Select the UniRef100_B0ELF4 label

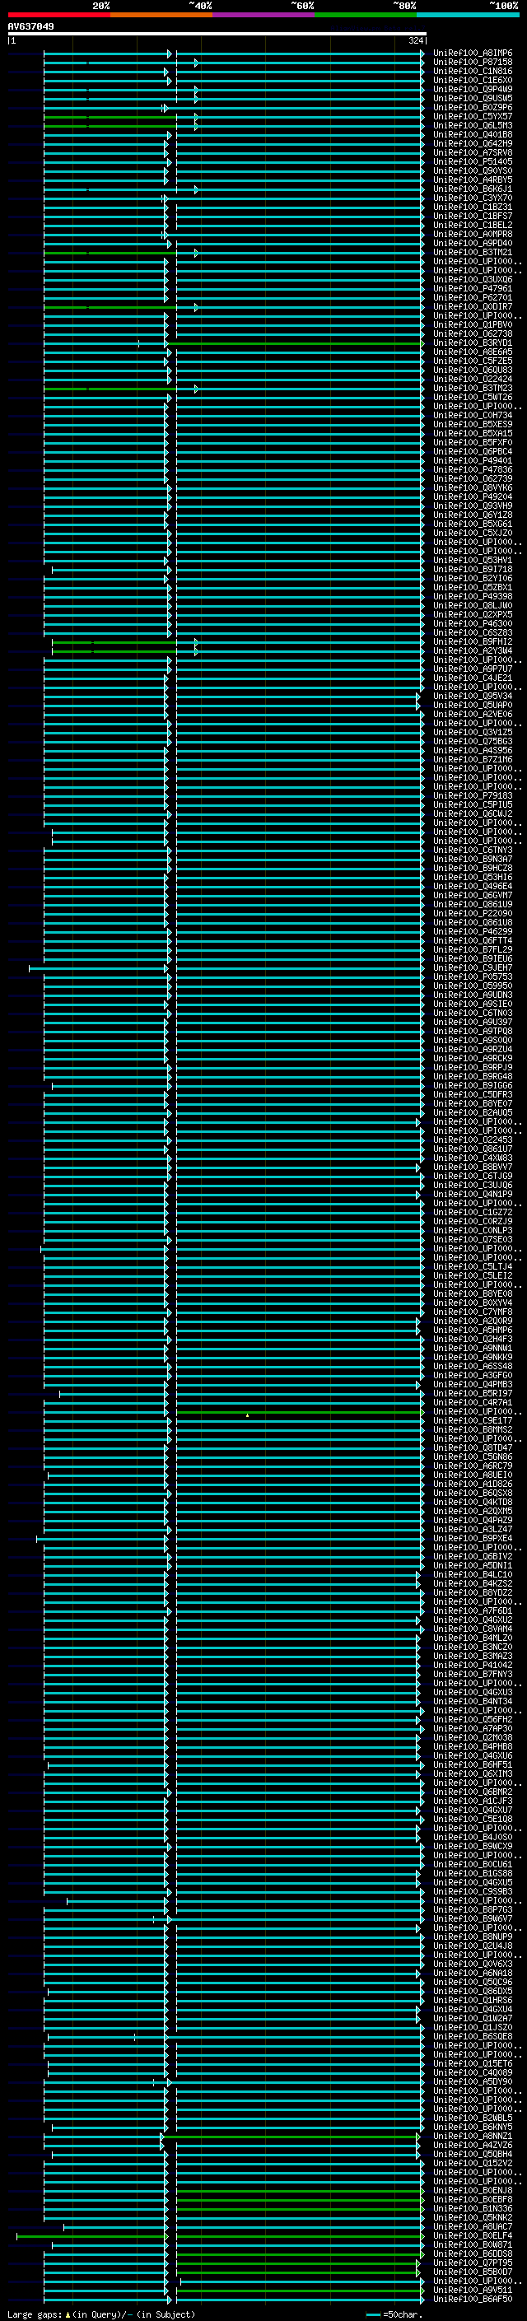473,2235
